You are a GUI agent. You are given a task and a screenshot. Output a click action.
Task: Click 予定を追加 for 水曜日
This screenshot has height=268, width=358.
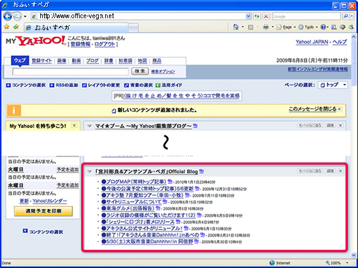[x=68, y=185]
